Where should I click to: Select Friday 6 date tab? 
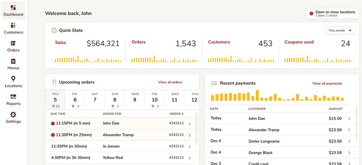(x=75, y=100)
